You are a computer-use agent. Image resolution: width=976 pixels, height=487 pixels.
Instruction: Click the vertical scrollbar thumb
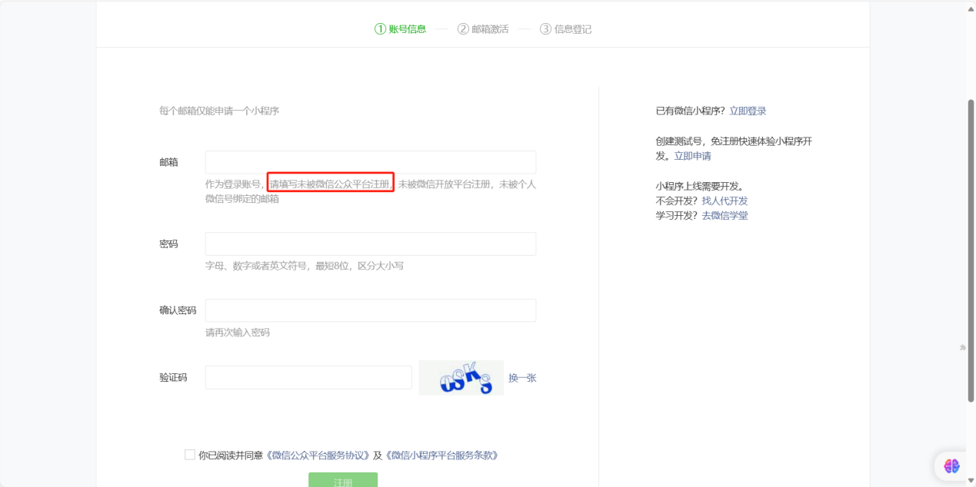tap(970, 252)
